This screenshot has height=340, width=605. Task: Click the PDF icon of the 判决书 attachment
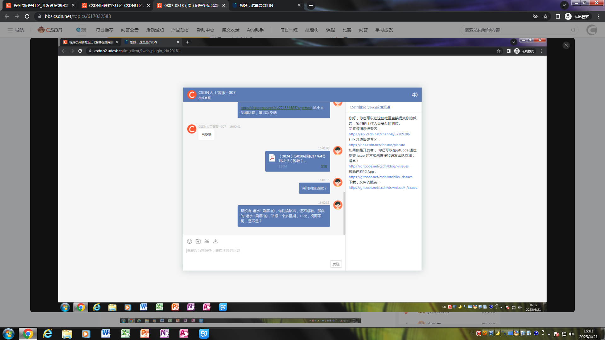(272, 158)
